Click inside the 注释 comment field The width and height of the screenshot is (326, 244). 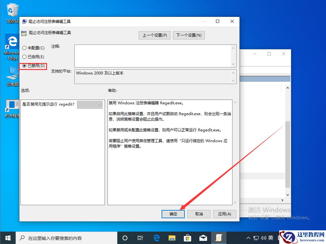153,56
